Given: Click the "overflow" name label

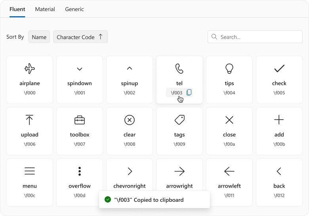Looking at the screenshot, I should [x=80, y=186].
